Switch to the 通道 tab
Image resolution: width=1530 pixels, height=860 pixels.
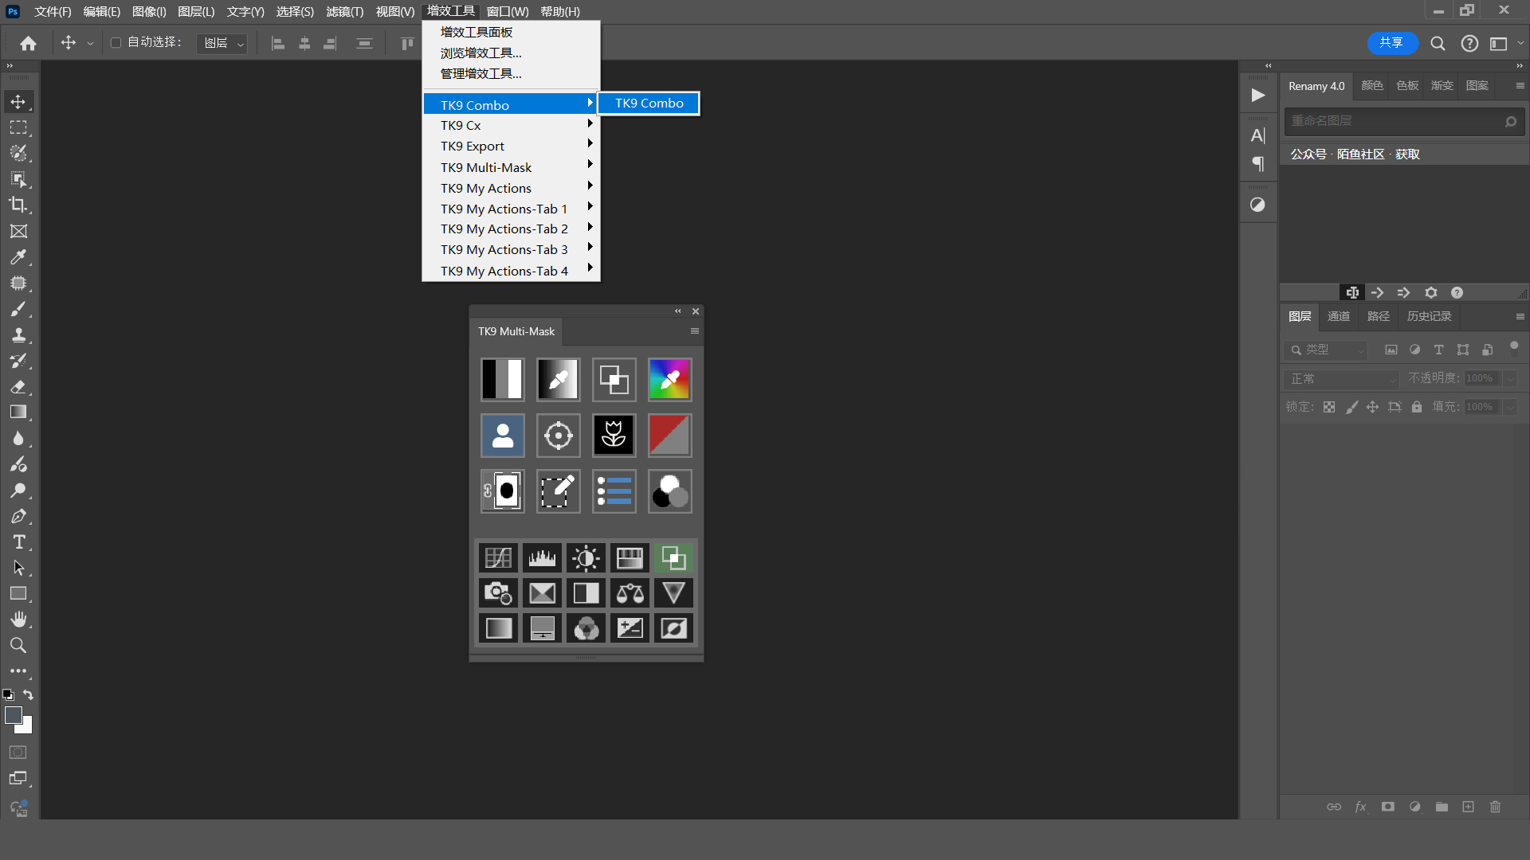pyautogui.click(x=1339, y=316)
